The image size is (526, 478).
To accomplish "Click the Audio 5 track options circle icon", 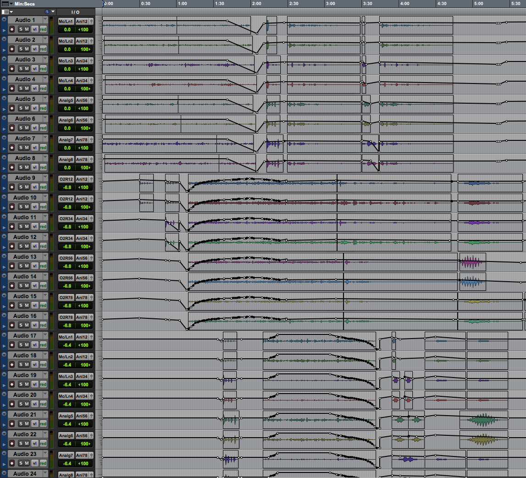I will coord(4,99).
